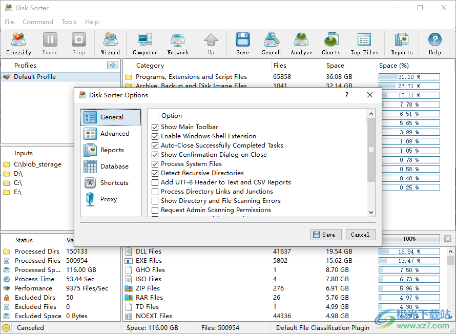
Task: Click the options list scroll down arrow
Action: click(371, 213)
